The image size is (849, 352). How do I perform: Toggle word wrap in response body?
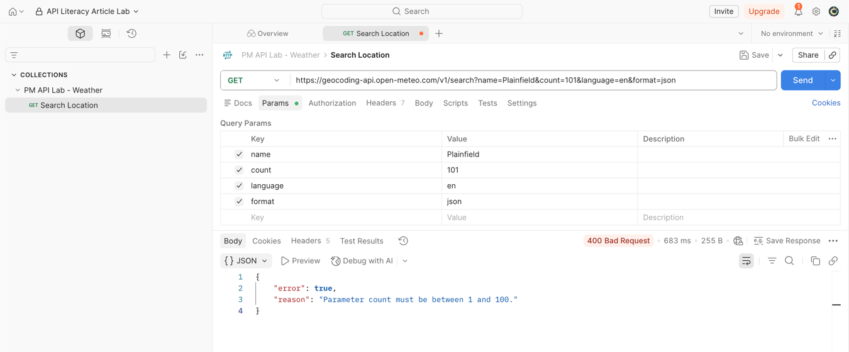[x=746, y=261]
